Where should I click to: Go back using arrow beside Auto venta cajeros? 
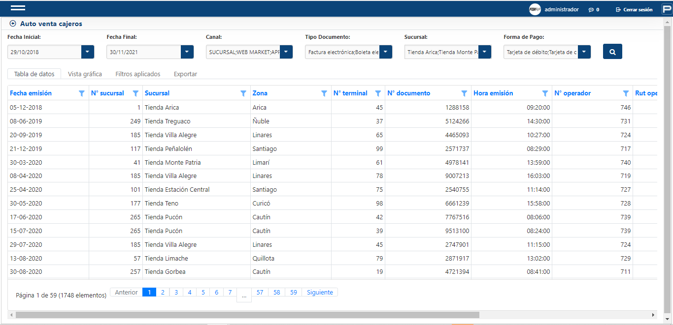(13, 24)
